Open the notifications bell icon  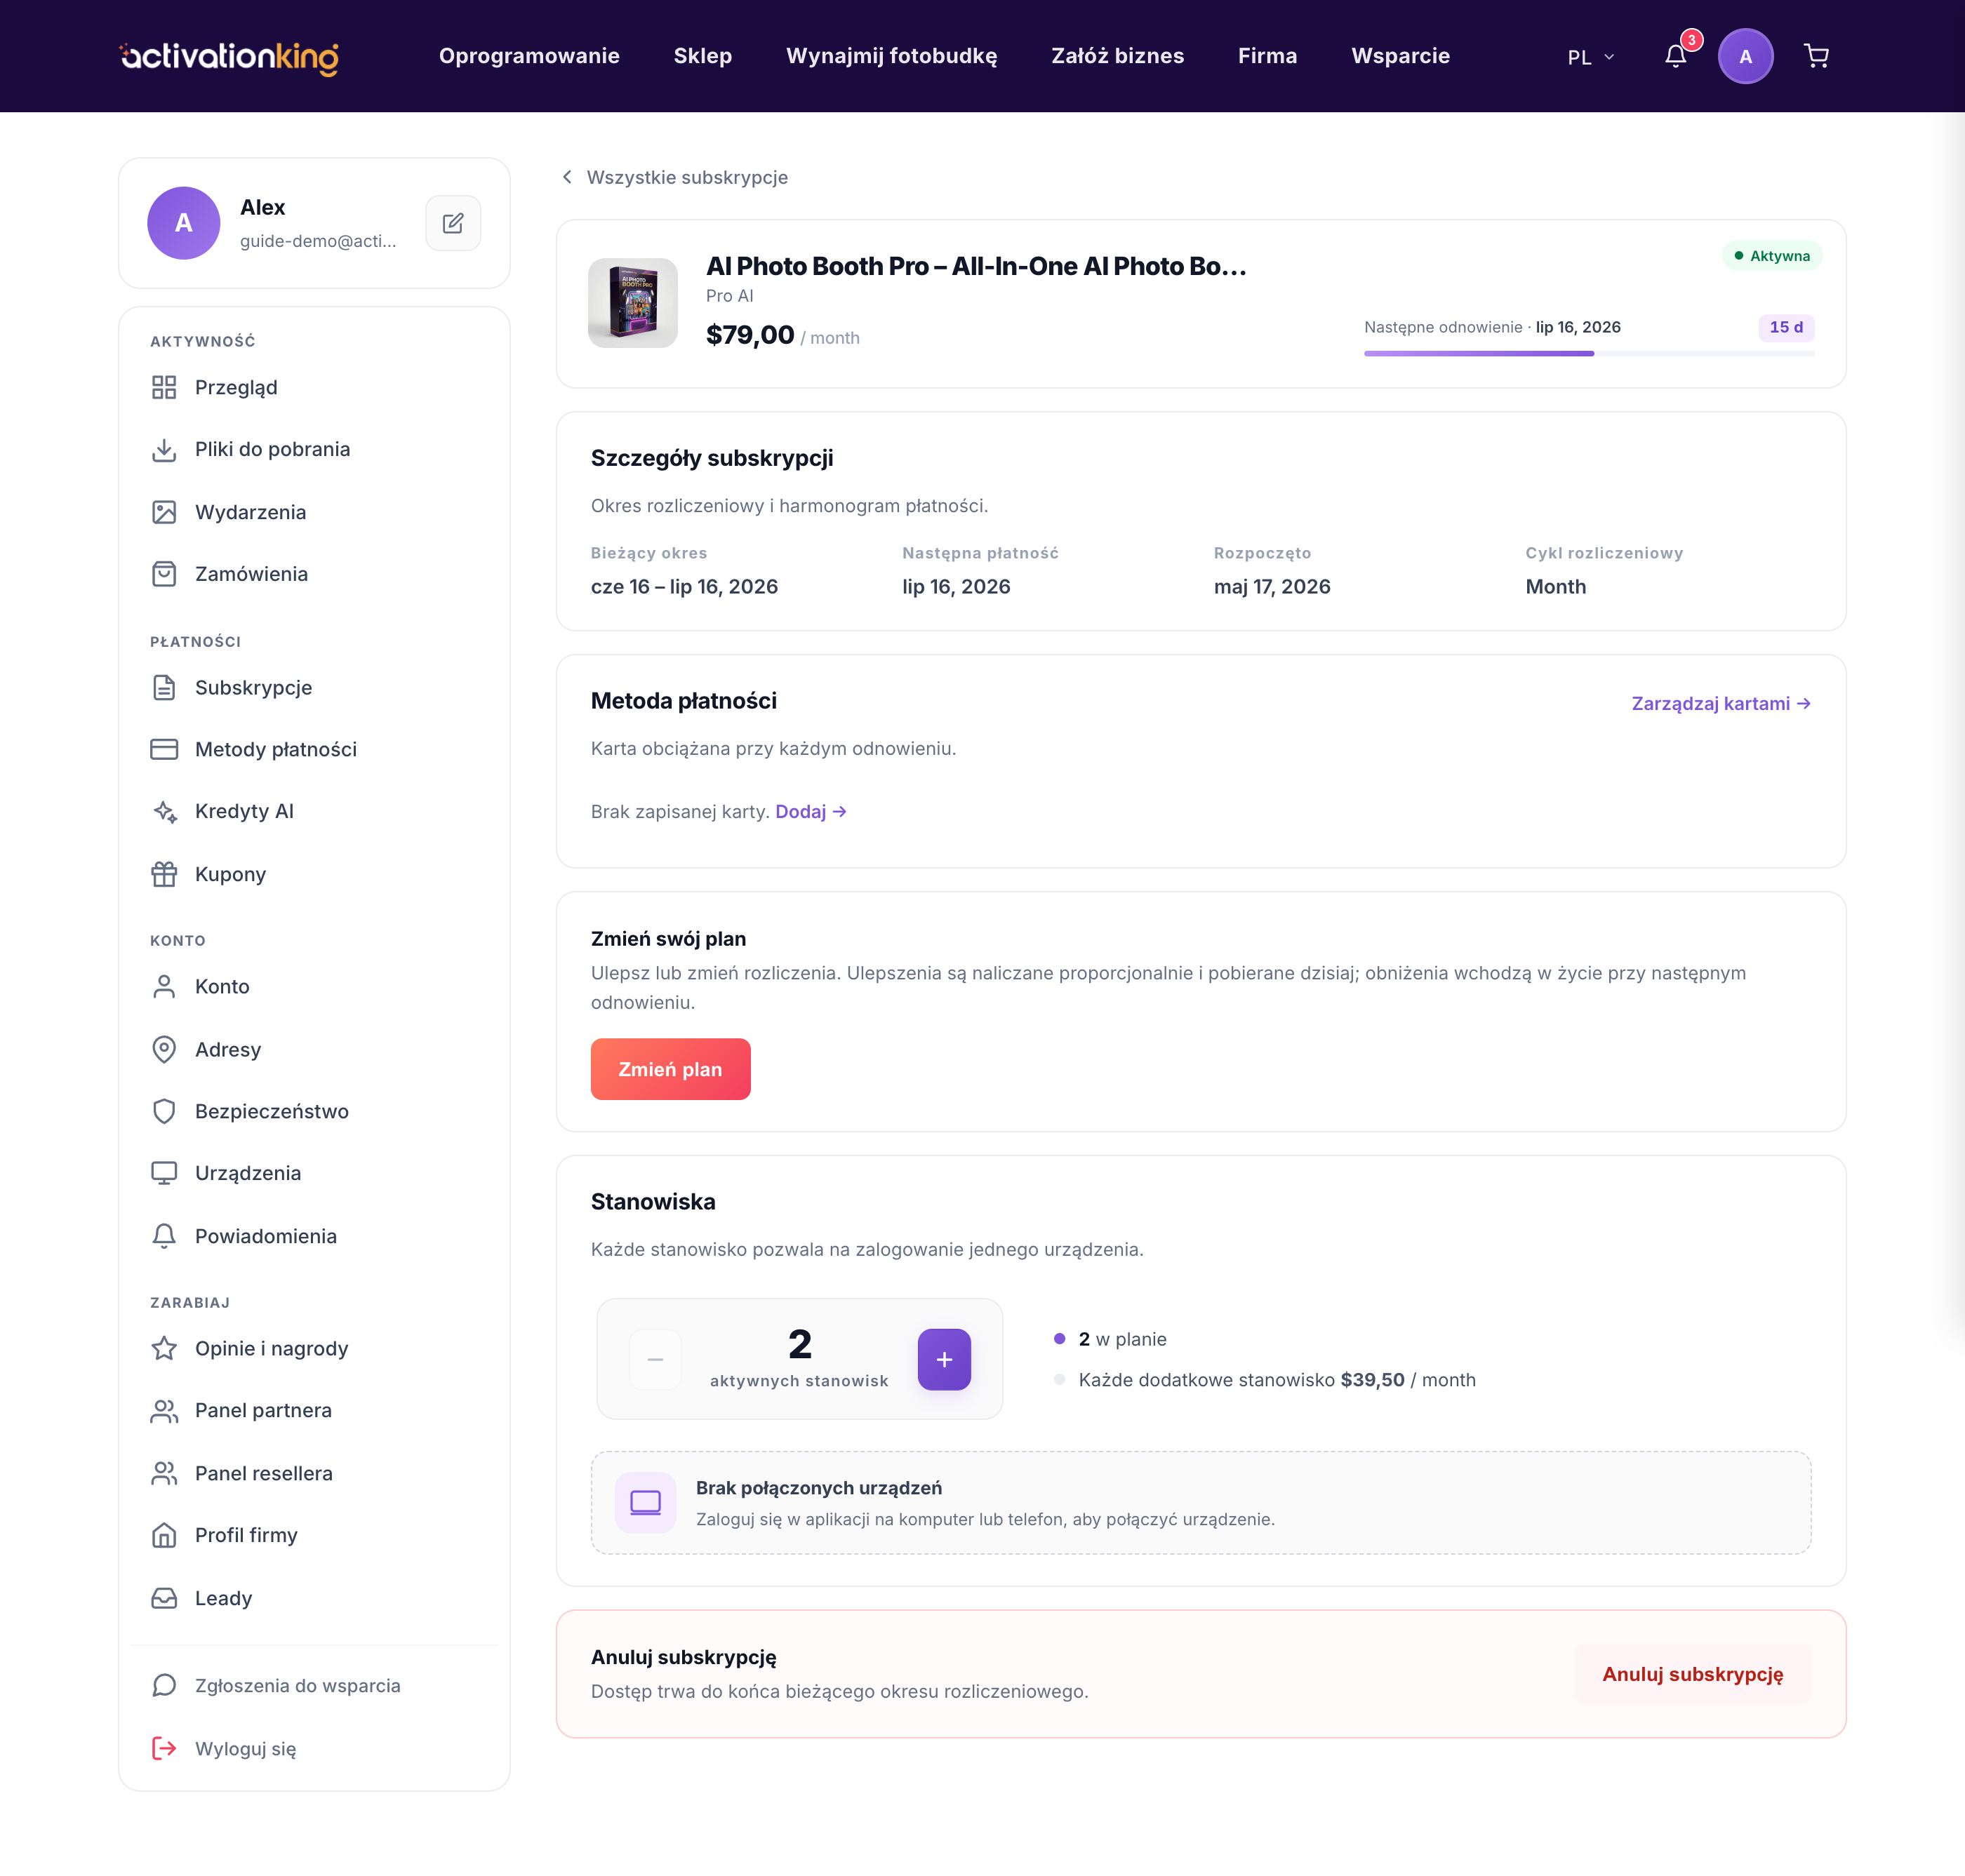pos(1676,56)
